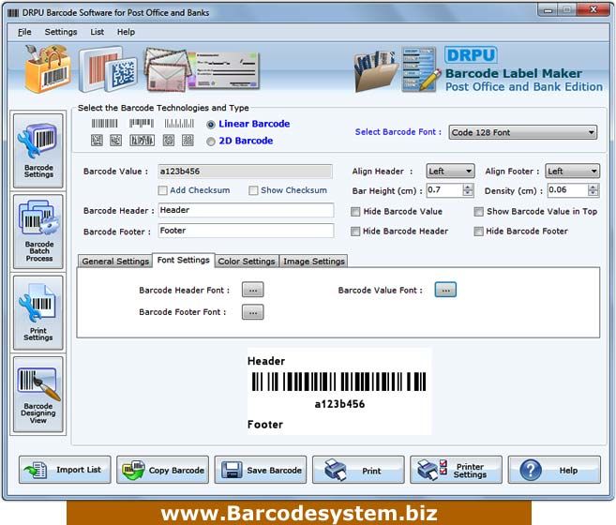Click the folder with barcodes banner icon
Viewport: 616px width, 525px height.
pos(376,71)
